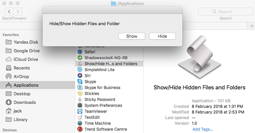This screenshot has height=133, width=255.
Task: Select ShadowsocksX-NG-R8 app icon
Action: click(x=80, y=58)
